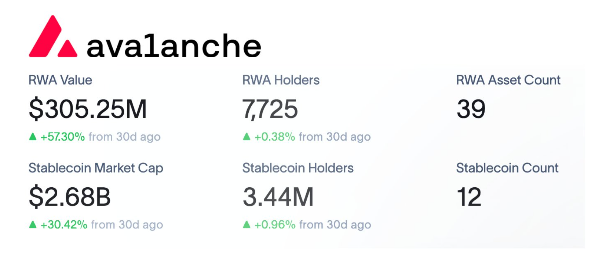
Task: Click the RWA asset count number 39
Action: (x=471, y=109)
